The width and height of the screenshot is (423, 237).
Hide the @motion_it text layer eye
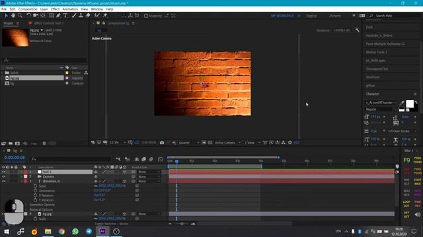click(x=3, y=182)
